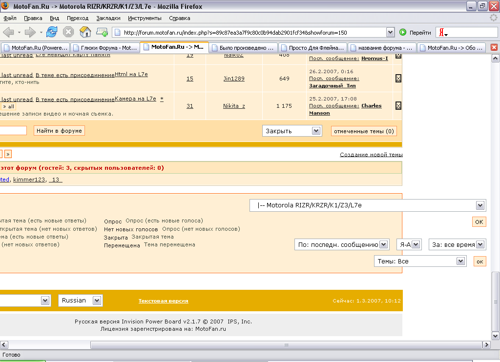The height and width of the screenshot is (362, 500).
Task: Open the Home page icon
Action: (85, 32)
